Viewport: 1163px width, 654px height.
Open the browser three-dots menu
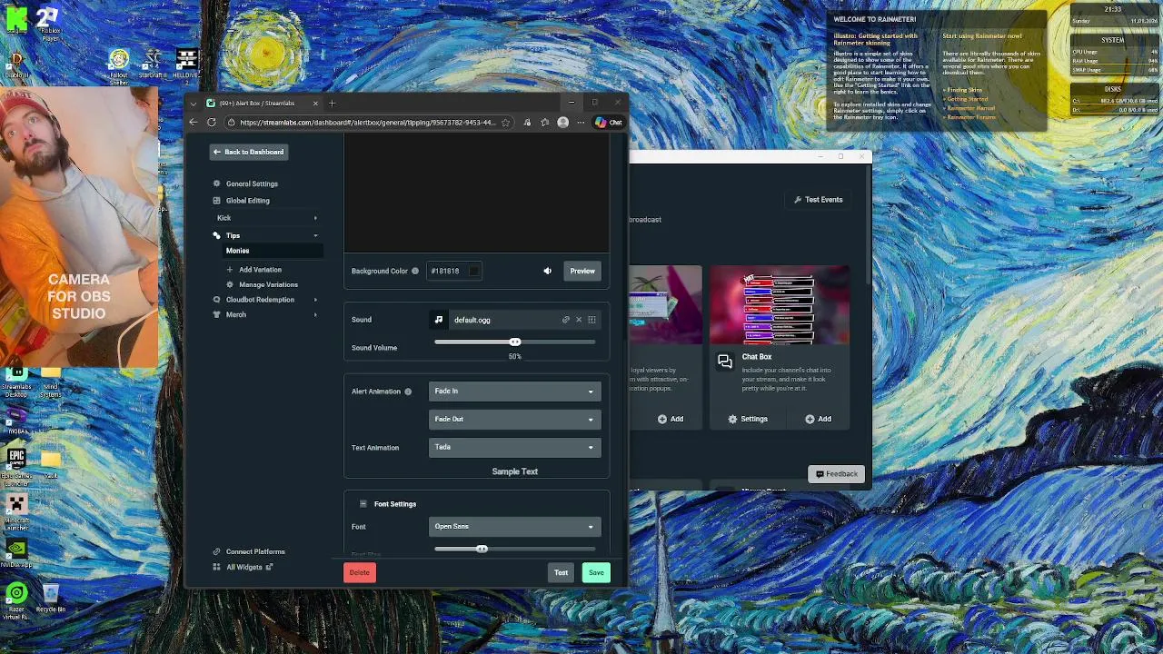581,123
